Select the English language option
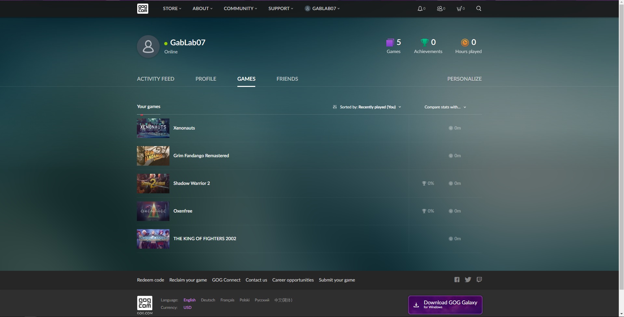The width and height of the screenshot is (624, 317). coord(190,300)
